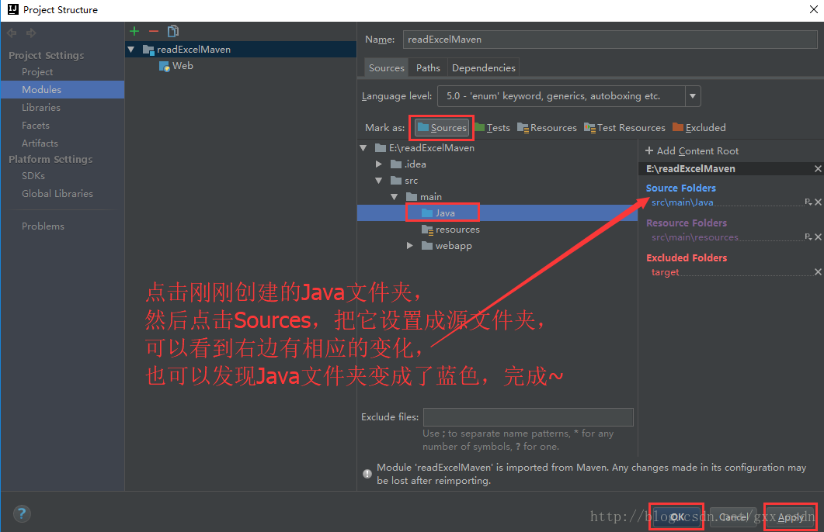This screenshot has width=824, height=532.
Task: Unmark the src\main\resources resource folder with the X
Action: tap(819, 237)
